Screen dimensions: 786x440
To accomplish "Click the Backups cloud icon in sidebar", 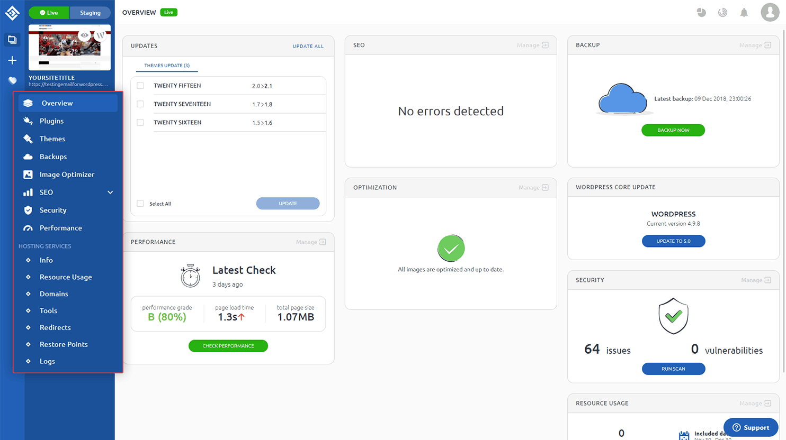I will tap(28, 157).
